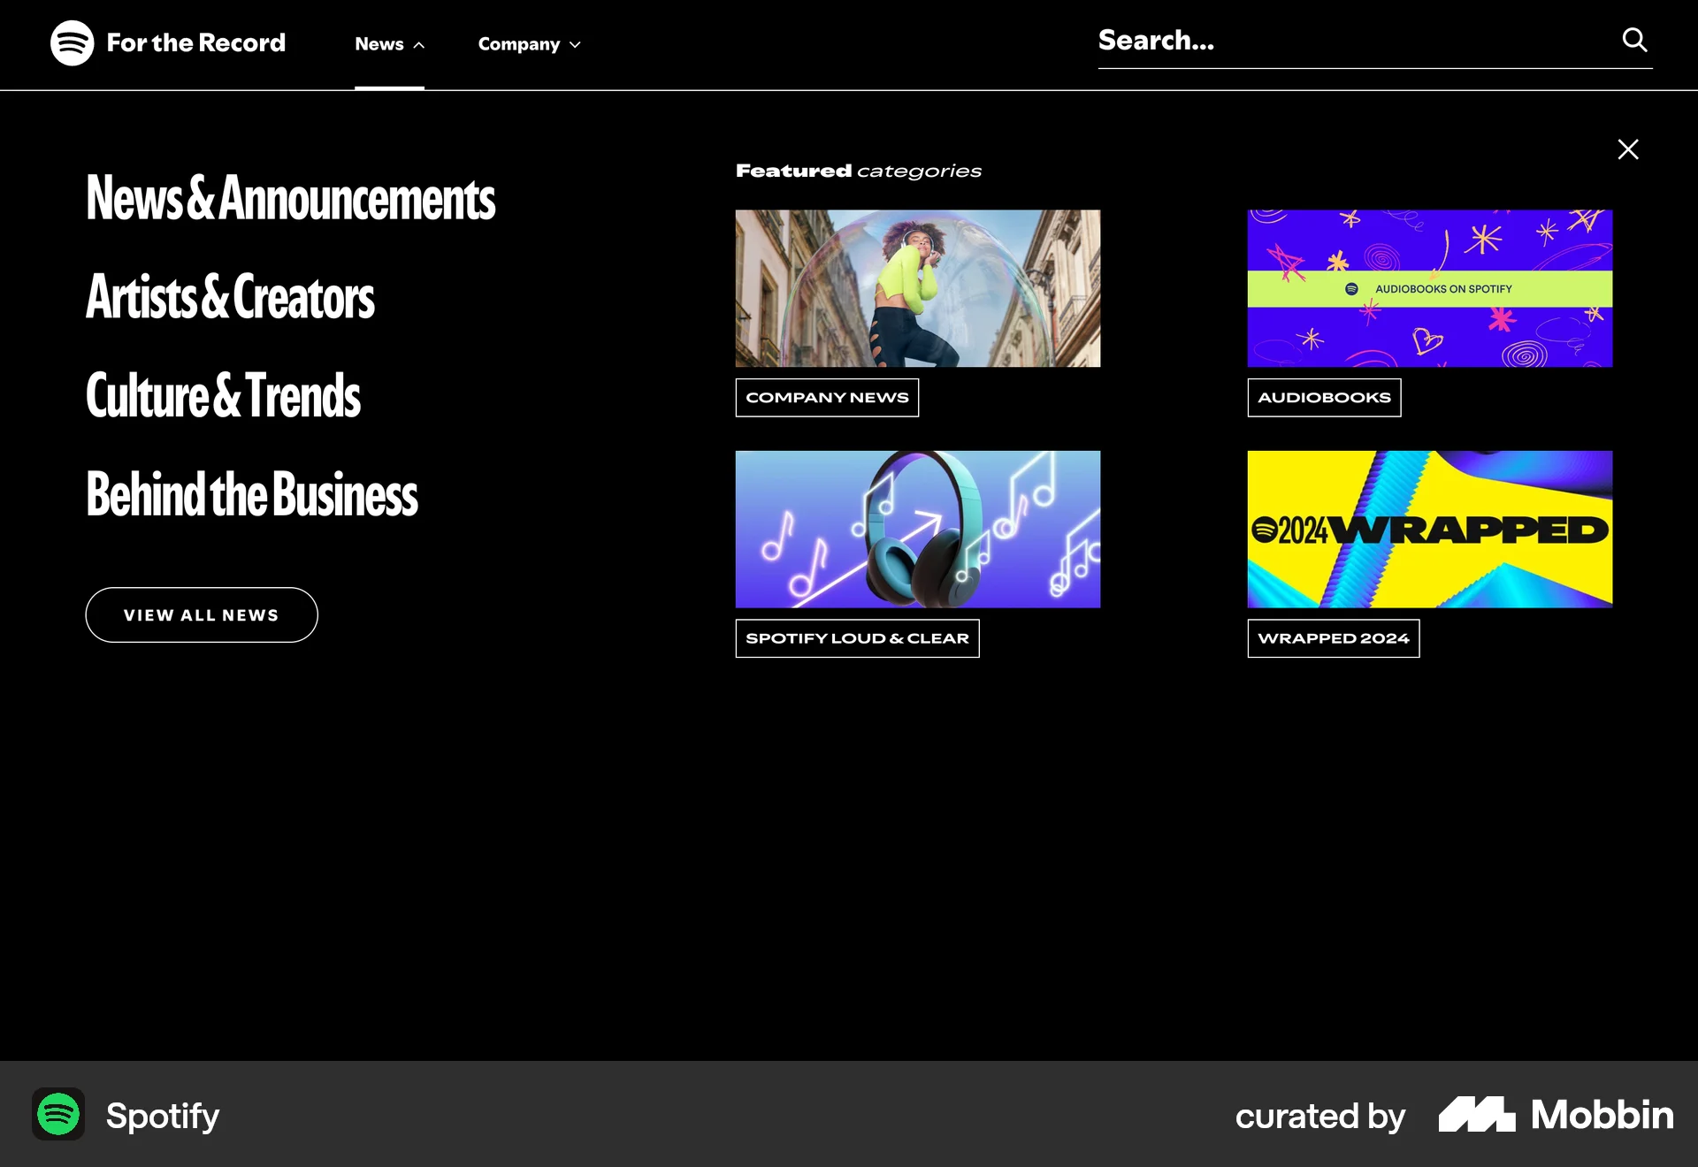Open the Audiobooks category thumbnail
Viewport: 1698px width, 1167px height.
pyautogui.click(x=1429, y=288)
